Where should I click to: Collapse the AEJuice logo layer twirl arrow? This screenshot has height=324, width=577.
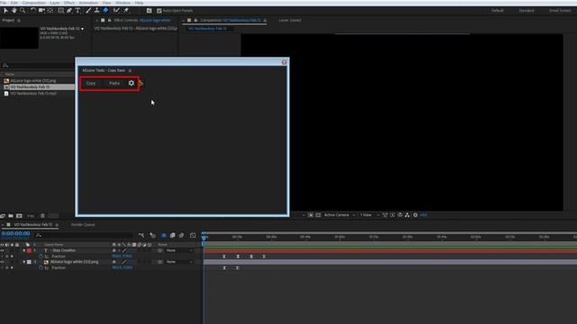click(x=24, y=262)
